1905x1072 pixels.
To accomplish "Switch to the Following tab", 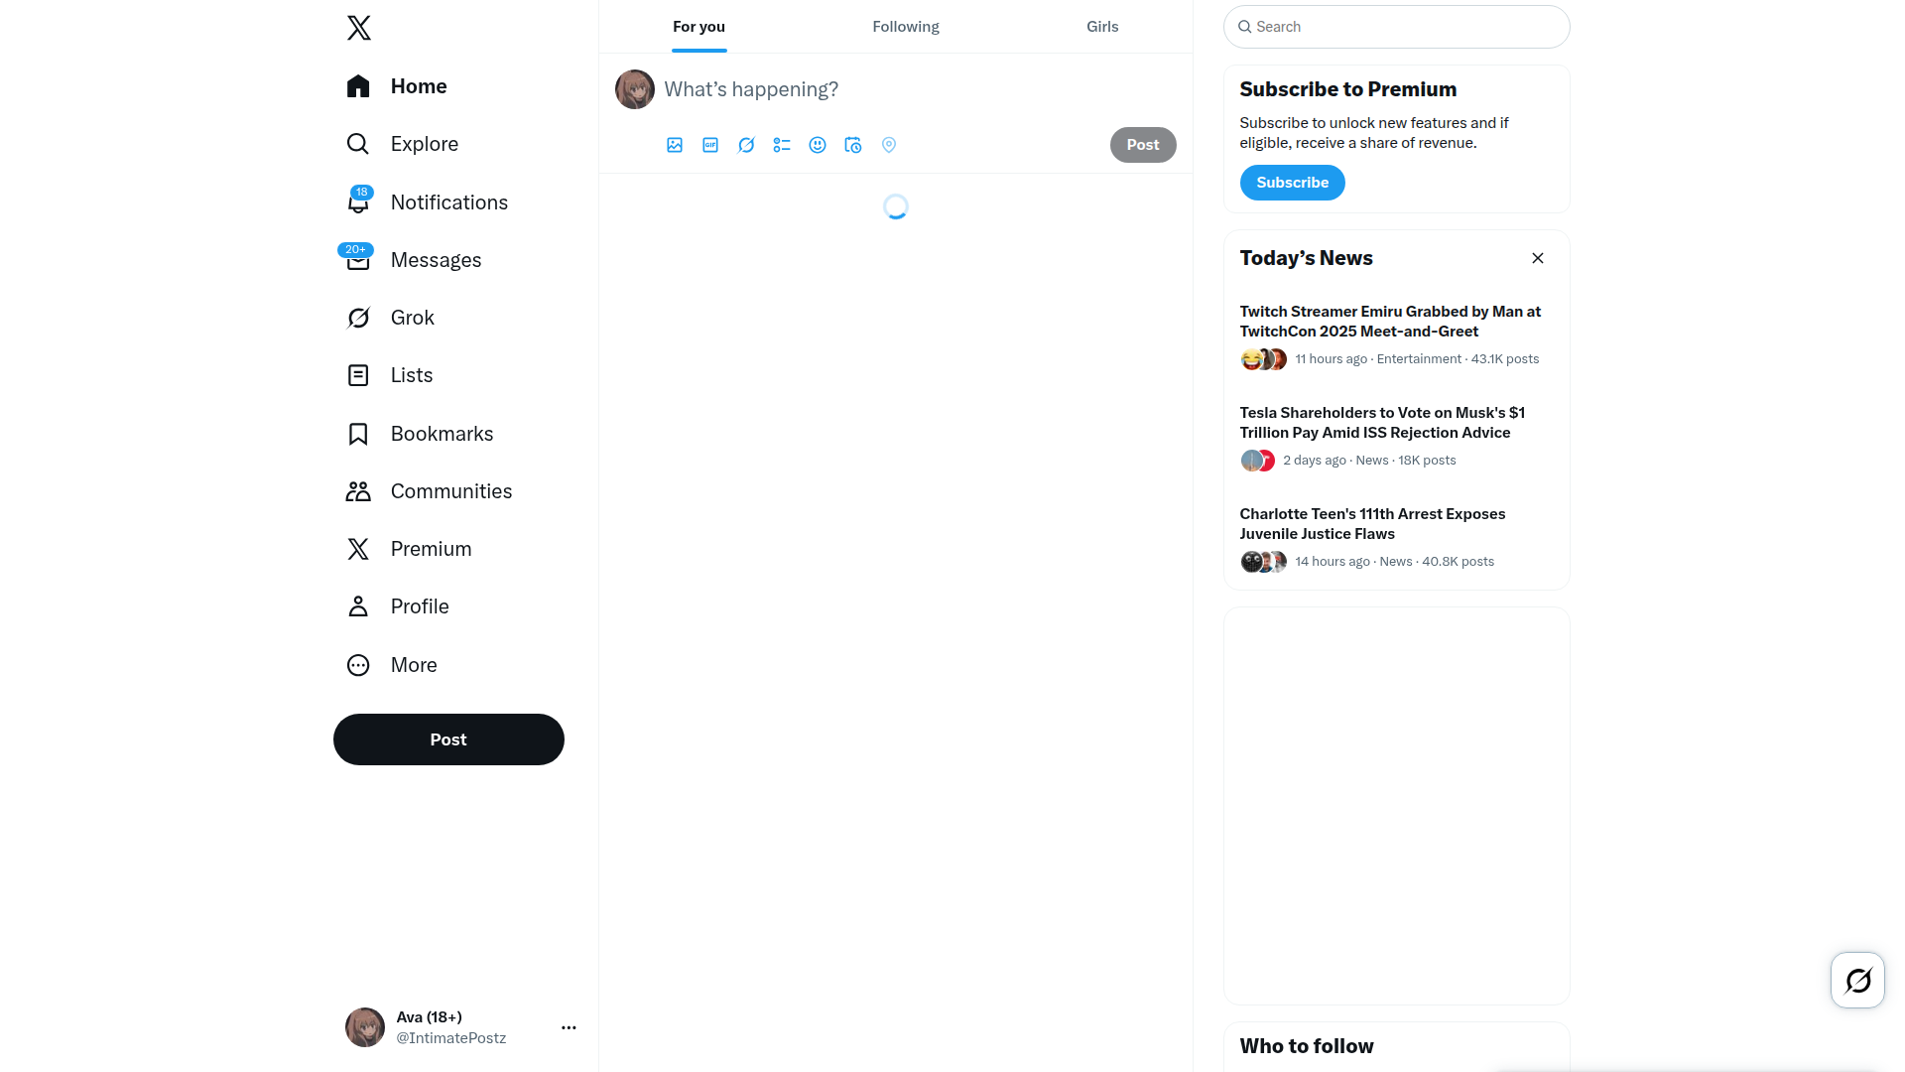I will 906,27.
